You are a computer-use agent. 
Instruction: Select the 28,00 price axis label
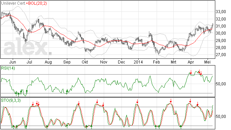(x=221, y=48)
